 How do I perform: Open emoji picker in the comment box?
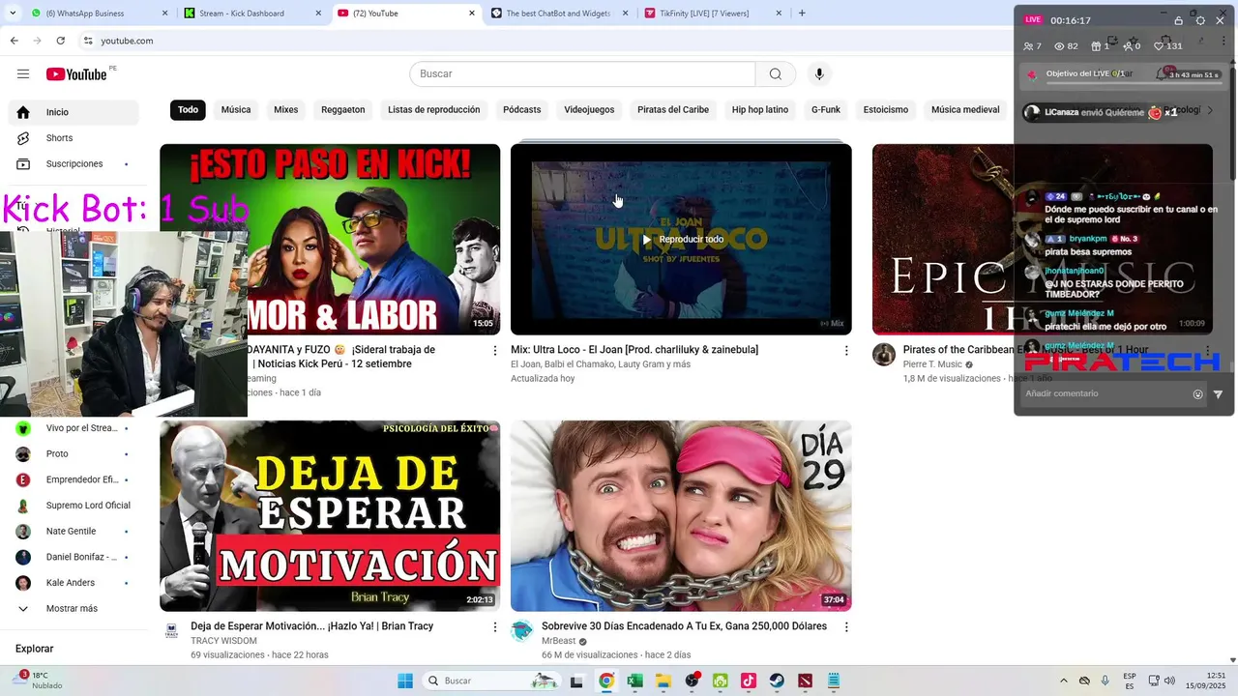1197,394
